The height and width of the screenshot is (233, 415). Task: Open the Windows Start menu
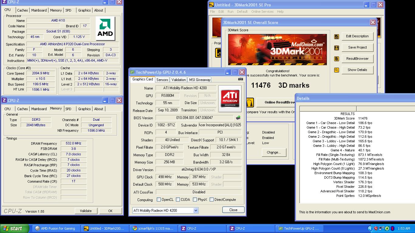tap(15, 228)
